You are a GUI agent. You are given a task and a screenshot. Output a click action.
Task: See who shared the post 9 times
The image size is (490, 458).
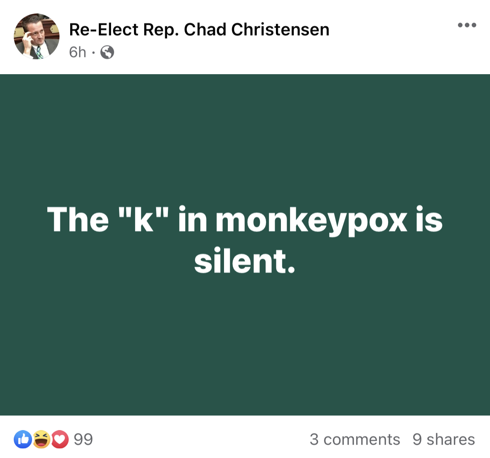click(x=443, y=439)
